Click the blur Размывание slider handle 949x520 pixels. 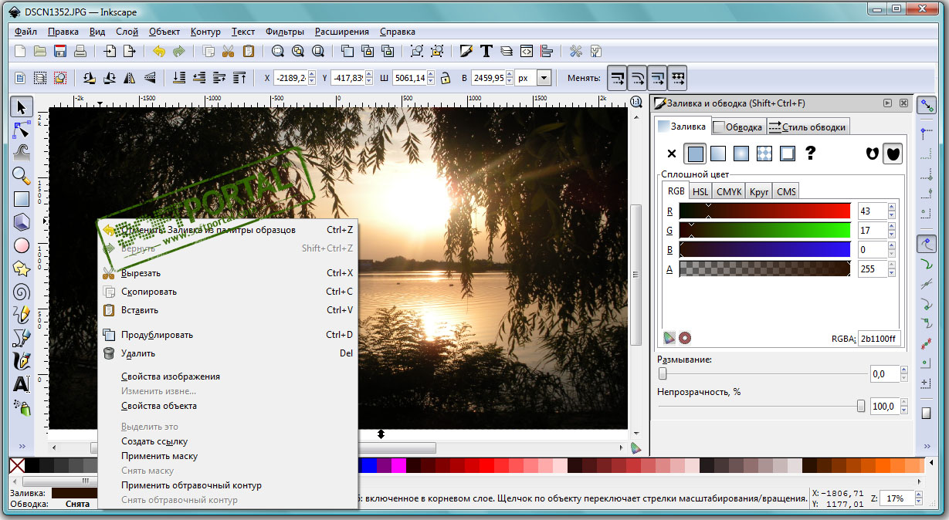(663, 373)
